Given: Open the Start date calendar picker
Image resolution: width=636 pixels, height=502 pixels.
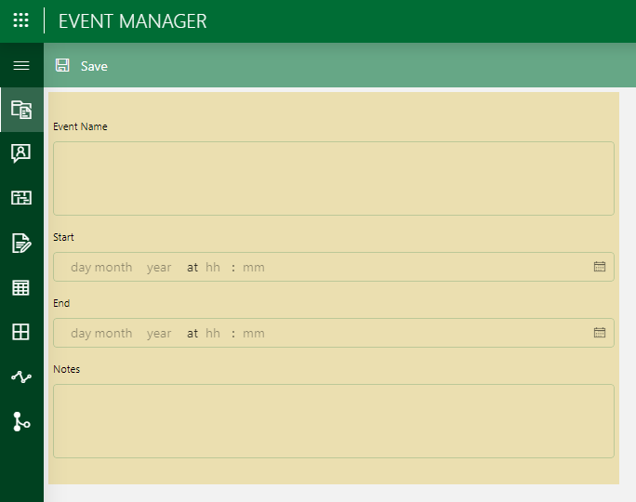Looking at the screenshot, I should 600,267.
